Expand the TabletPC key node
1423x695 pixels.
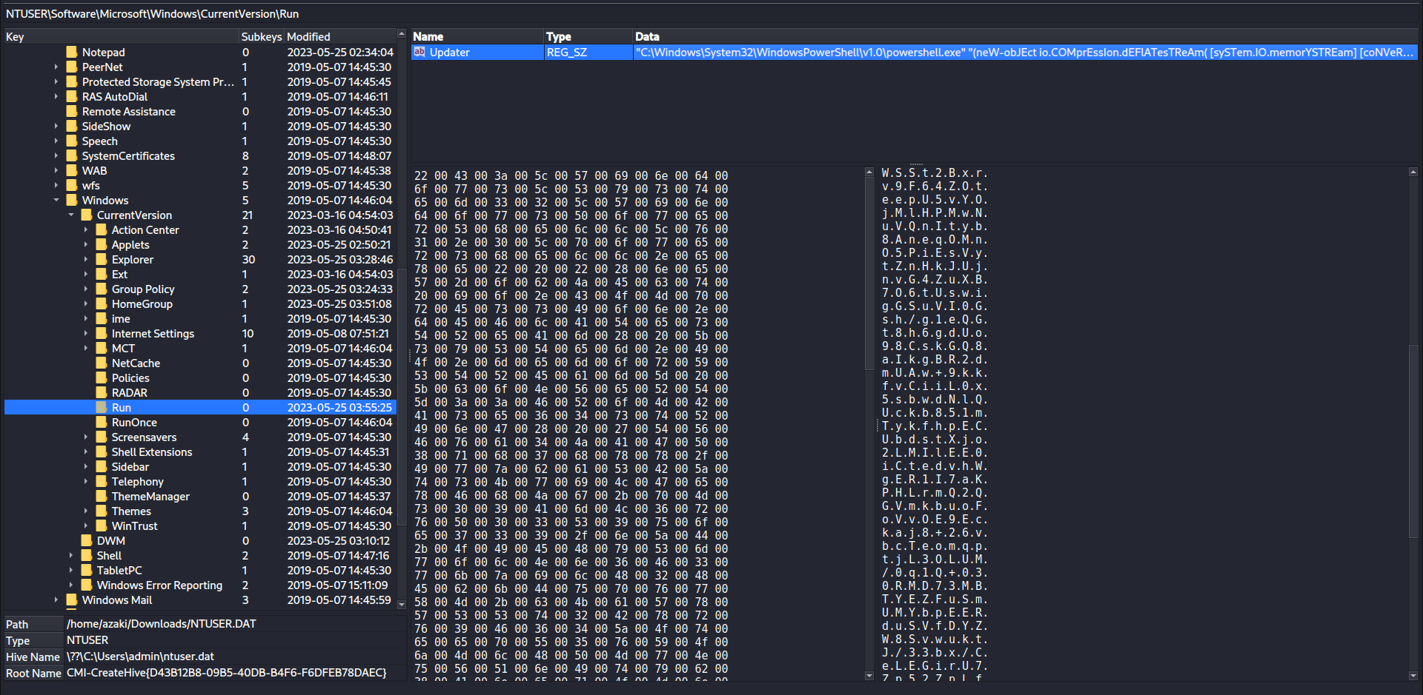click(71, 570)
